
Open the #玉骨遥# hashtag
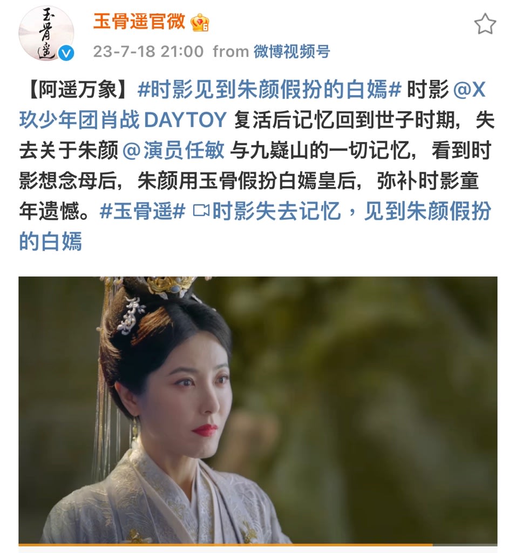point(142,211)
